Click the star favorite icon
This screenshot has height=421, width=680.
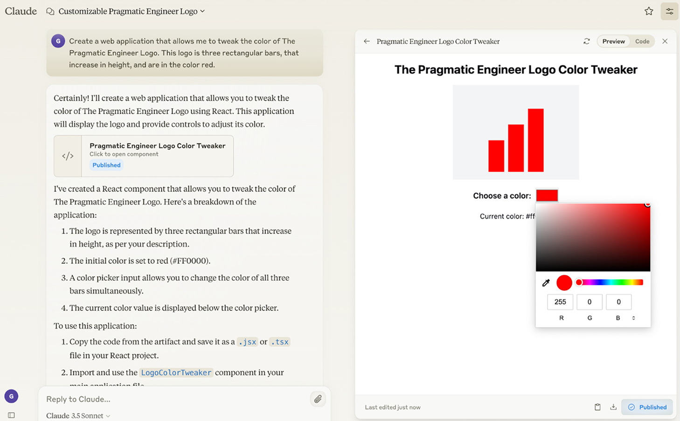click(649, 11)
